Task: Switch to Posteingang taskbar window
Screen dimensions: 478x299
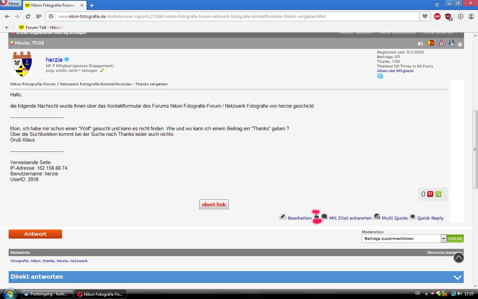Action: tap(47, 294)
